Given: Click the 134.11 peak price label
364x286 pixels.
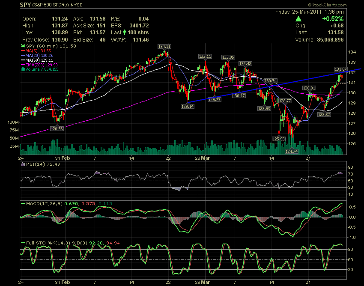Looking at the screenshot, I should click(x=164, y=46).
